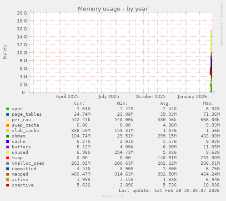Click the 'page_tables' legend label
This screenshot has width=226, height=201.
tap(27, 114)
